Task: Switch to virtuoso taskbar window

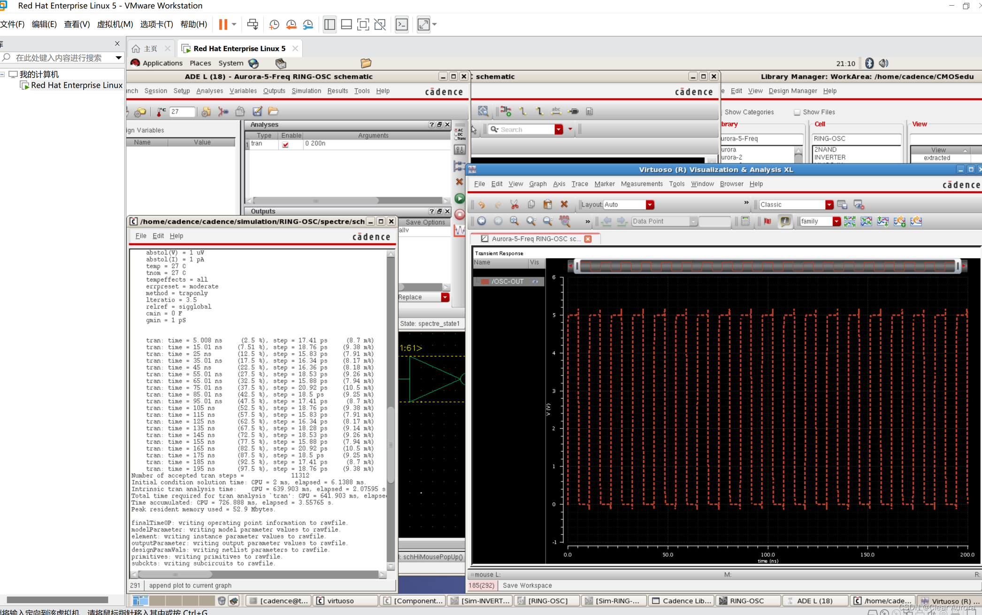Action: tap(345, 601)
